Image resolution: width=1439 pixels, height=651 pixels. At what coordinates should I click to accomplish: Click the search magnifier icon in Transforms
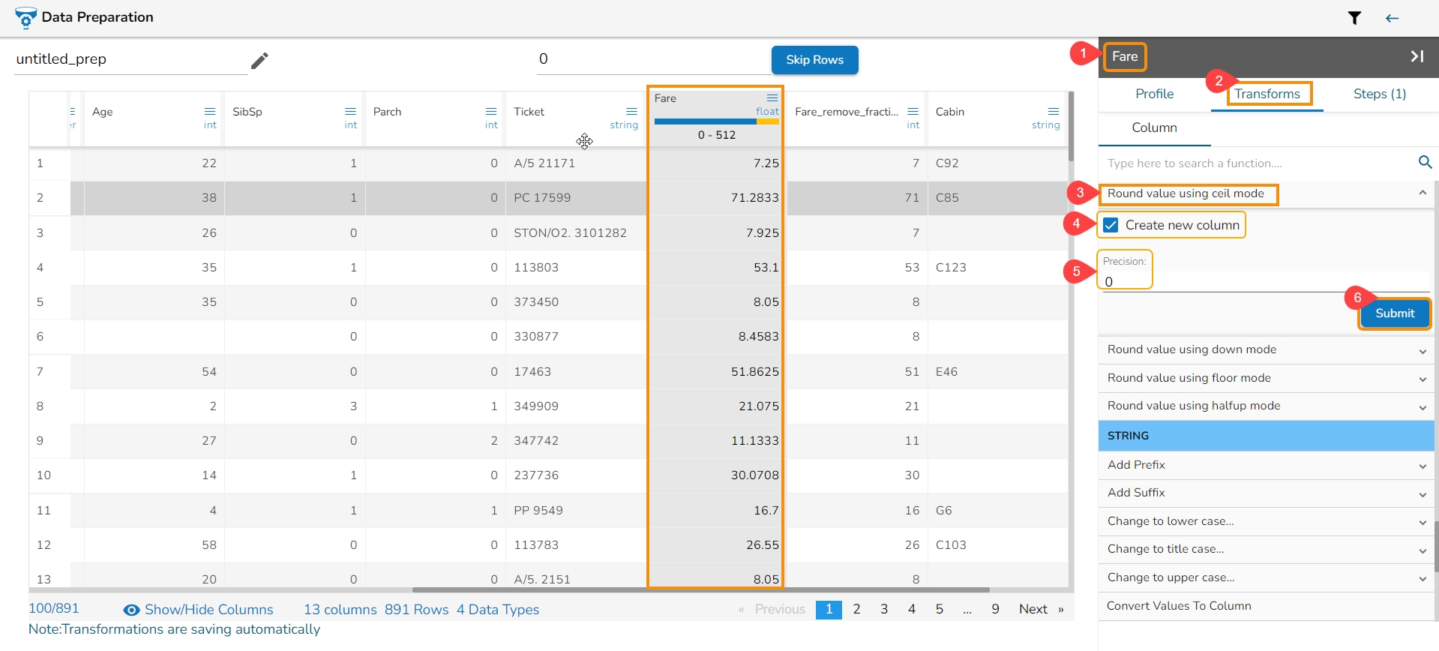tap(1425, 162)
